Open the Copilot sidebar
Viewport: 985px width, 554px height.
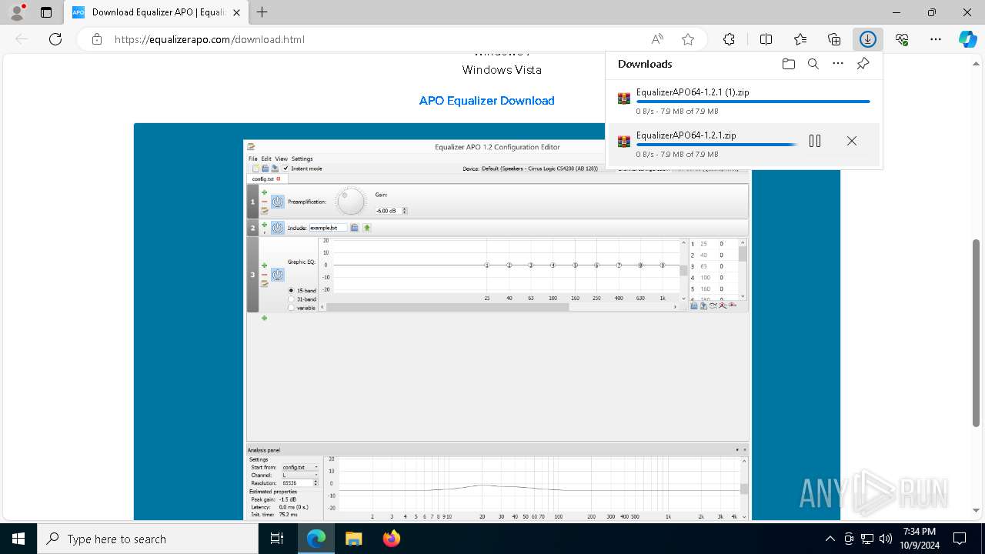coord(967,39)
